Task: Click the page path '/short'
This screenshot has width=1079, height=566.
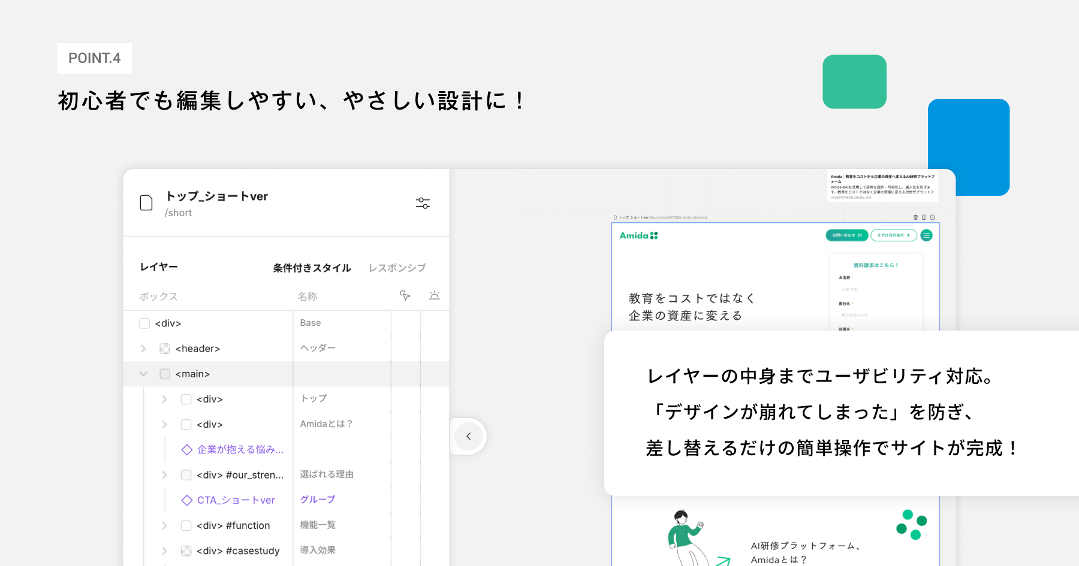Action: tap(178, 213)
